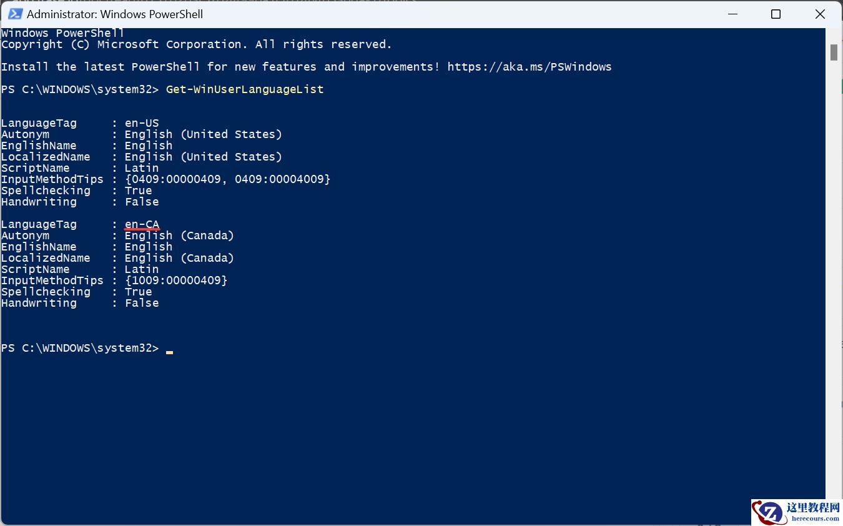Viewport: 843px width, 526px height.
Task: Click the underlined en-CA language tag
Action: click(x=142, y=224)
